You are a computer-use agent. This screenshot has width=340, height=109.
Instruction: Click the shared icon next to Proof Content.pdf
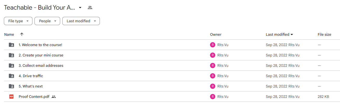pyautogui.click(x=54, y=97)
